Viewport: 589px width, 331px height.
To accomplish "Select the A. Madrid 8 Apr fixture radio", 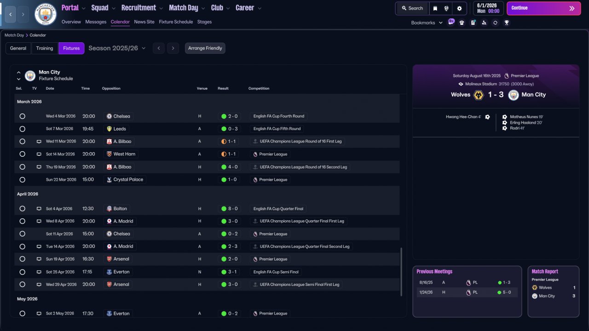I will click(x=22, y=221).
